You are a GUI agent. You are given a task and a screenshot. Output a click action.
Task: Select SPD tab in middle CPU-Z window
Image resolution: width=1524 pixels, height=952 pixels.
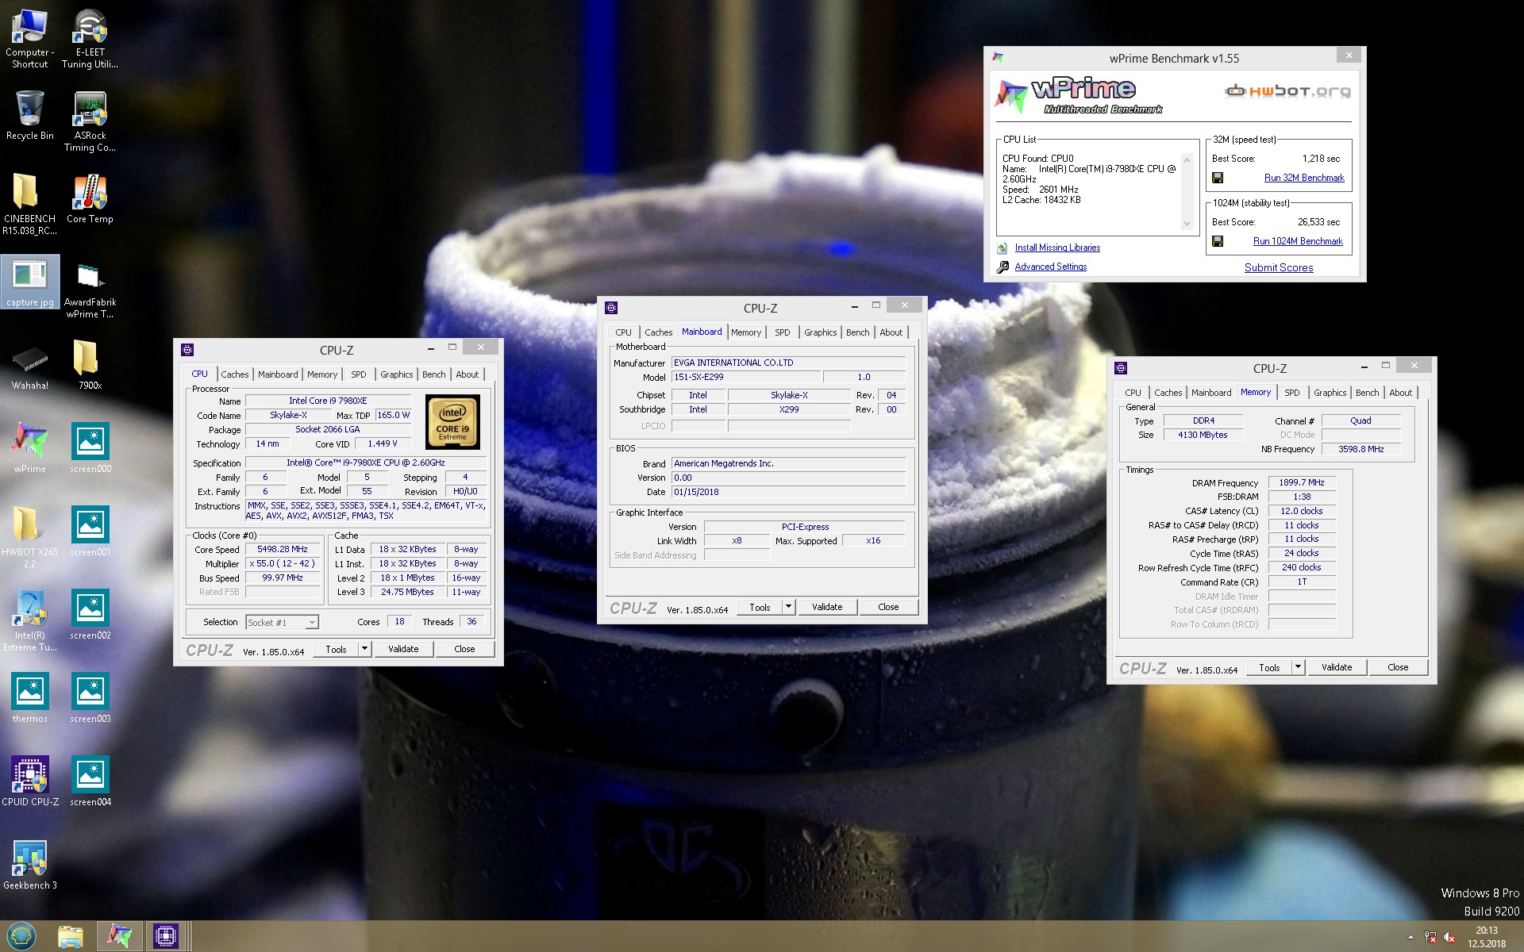coord(782,332)
